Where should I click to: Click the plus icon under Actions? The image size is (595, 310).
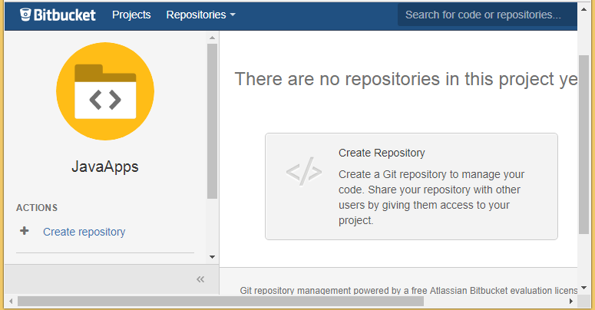[25, 231]
